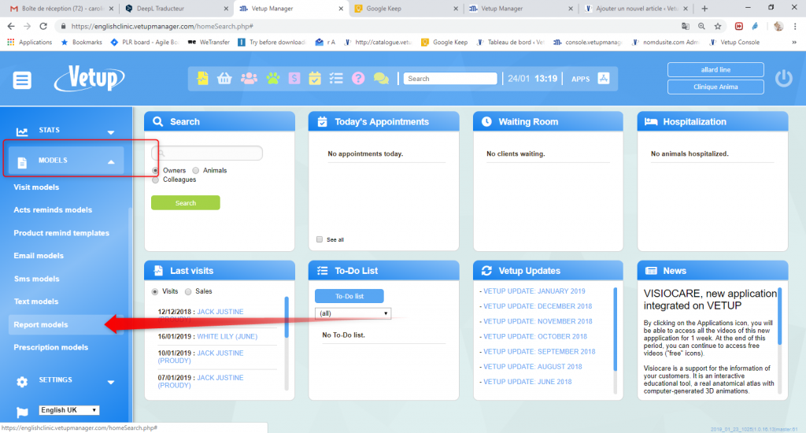
Task: Open VETUP UPDATE: OCTOBER 2018 link
Action: [535, 336]
